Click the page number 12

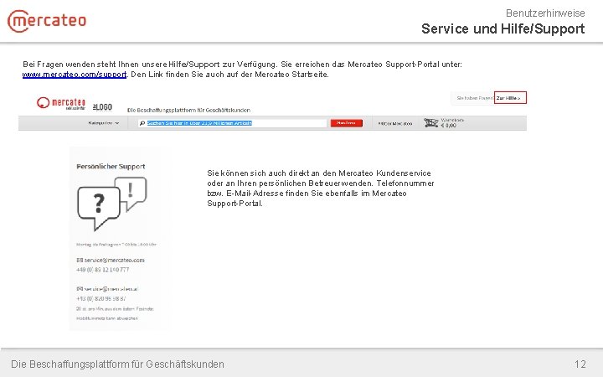tap(580, 364)
